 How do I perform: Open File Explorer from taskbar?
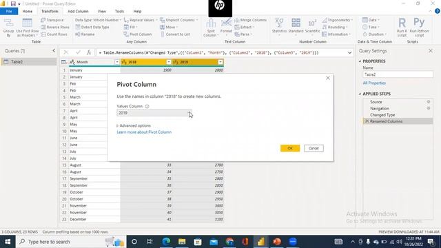pyautogui.click(x=182, y=242)
